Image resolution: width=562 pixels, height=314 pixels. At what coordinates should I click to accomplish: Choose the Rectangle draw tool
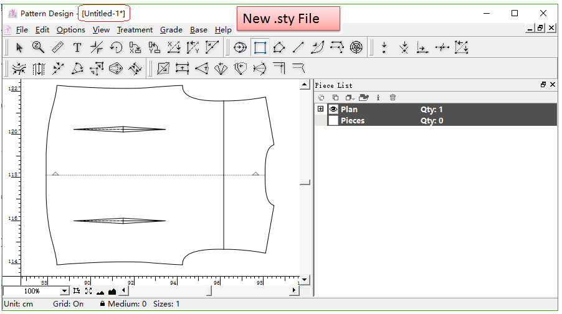[x=260, y=47]
